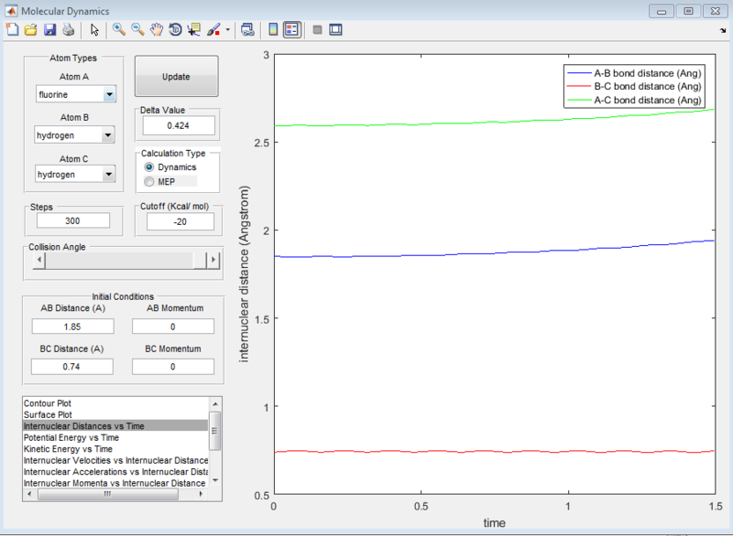
Task: Click the Steps input field
Action: pos(71,220)
